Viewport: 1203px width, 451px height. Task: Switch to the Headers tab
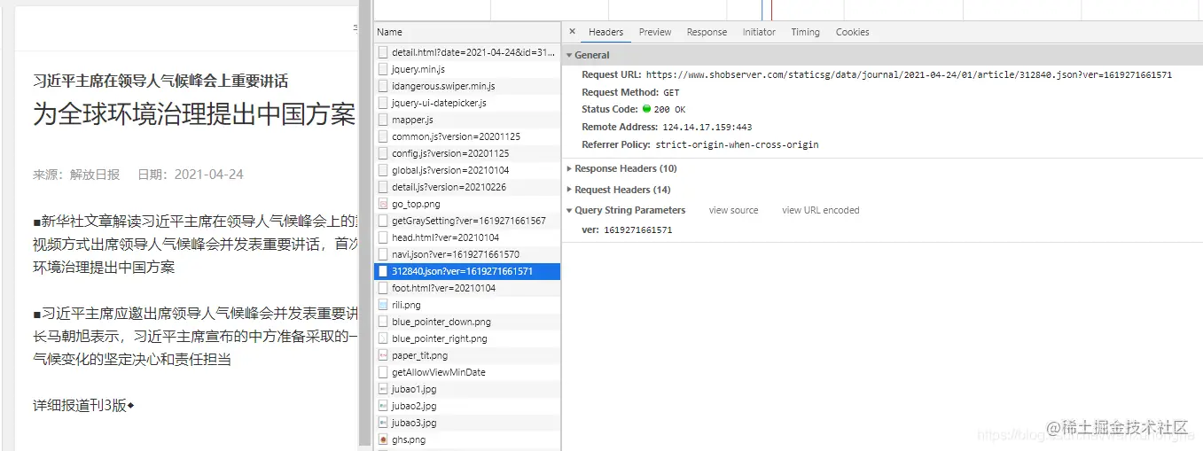click(x=605, y=32)
